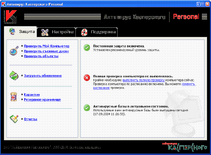Click Проверить Мой Компьютер link
Image resolution: width=211 pixels, height=155 pixels.
coord(47,46)
